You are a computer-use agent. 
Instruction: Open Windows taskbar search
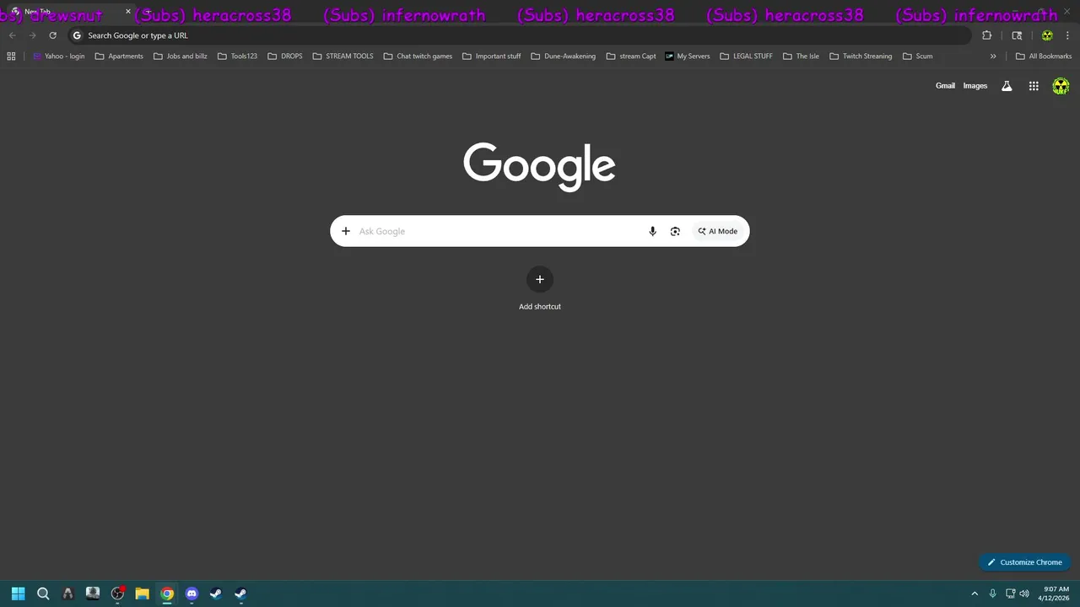[x=43, y=594]
